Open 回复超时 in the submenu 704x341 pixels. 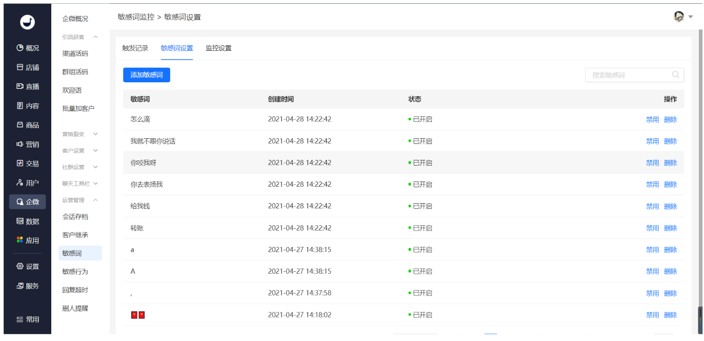[75, 290]
